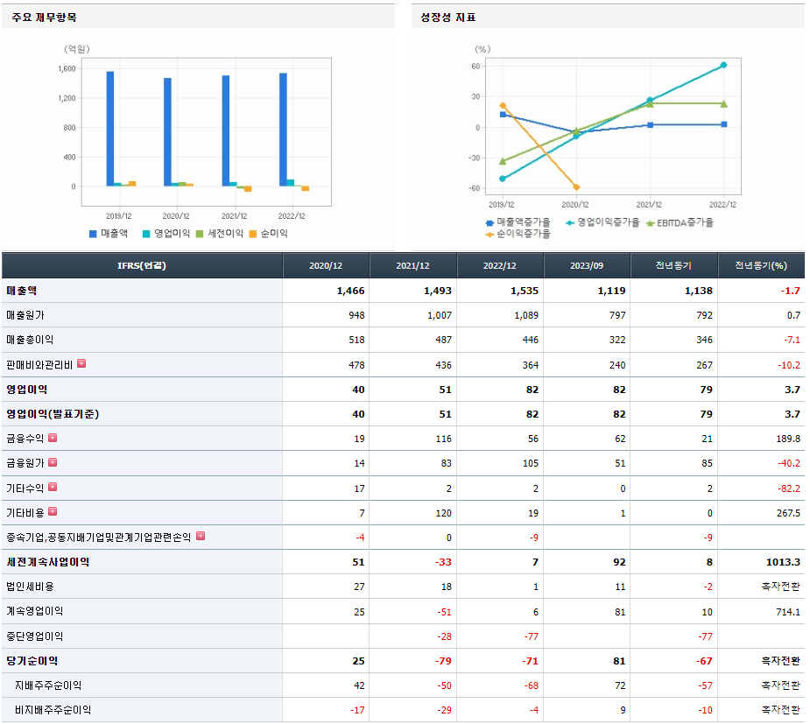Image resolution: width=810 pixels, height=724 pixels.
Task: Click the 법인세비용 row label
Action: click(30, 587)
